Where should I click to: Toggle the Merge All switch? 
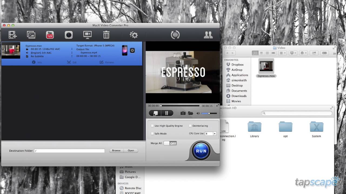tap(170, 143)
